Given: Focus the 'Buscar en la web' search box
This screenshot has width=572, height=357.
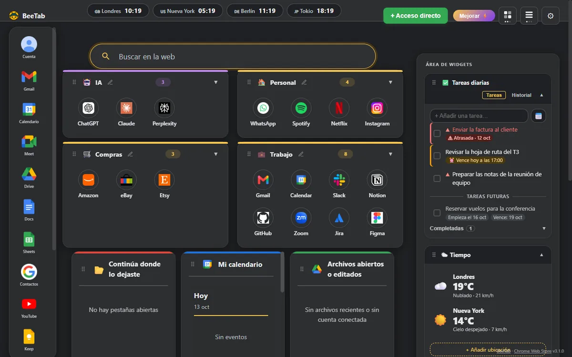Looking at the screenshot, I should 233,57.
